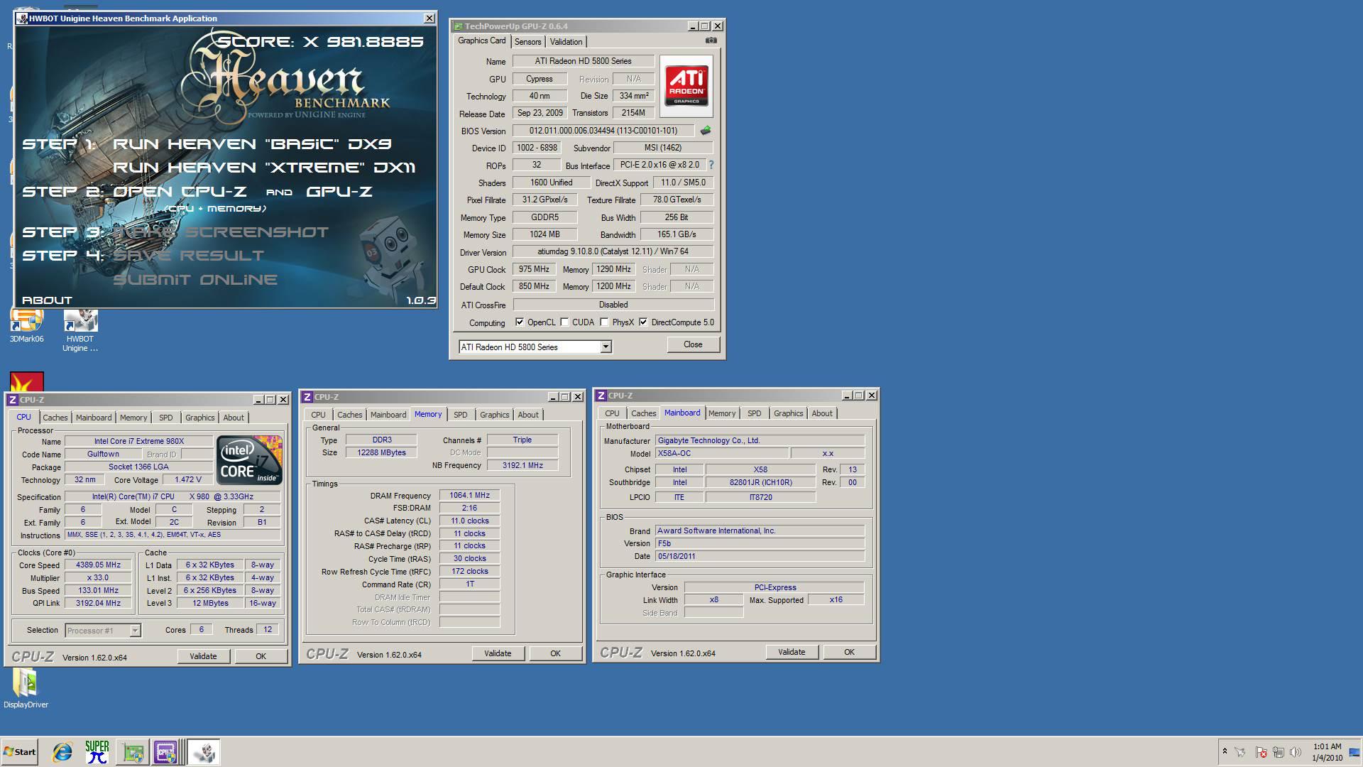
Task: Click the bus interface question mark icon
Action: point(711,165)
